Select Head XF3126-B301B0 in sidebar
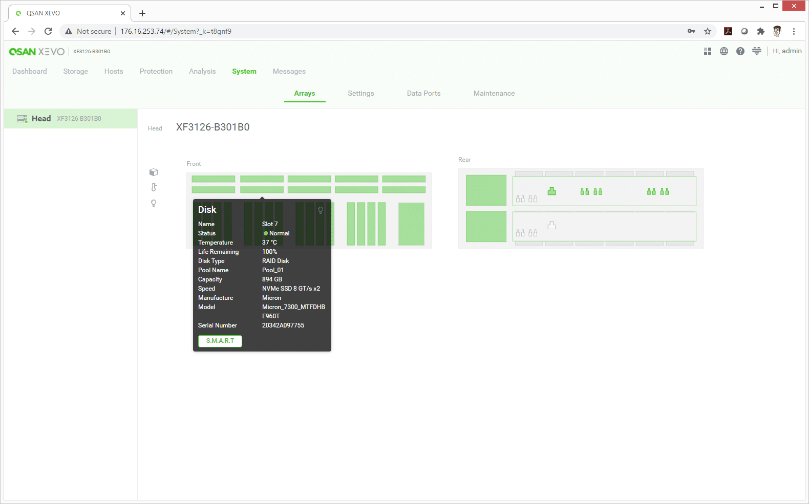Image resolution: width=809 pixels, height=504 pixels. (71, 119)
